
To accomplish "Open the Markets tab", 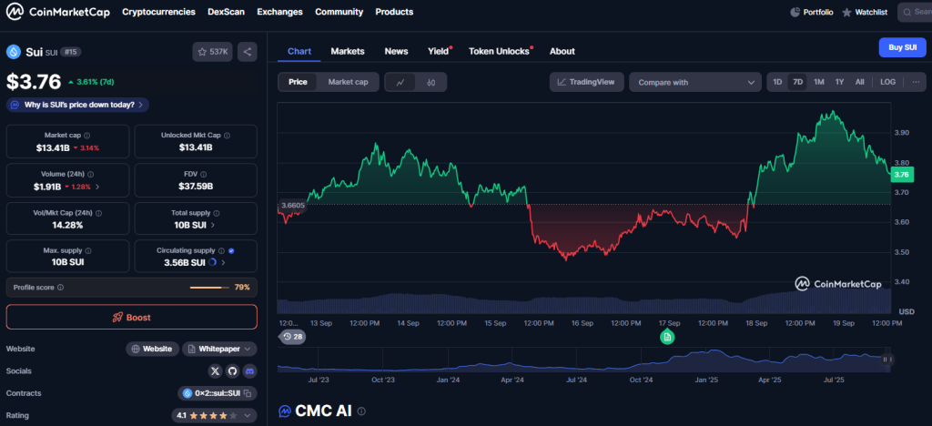I will point(347,51).
